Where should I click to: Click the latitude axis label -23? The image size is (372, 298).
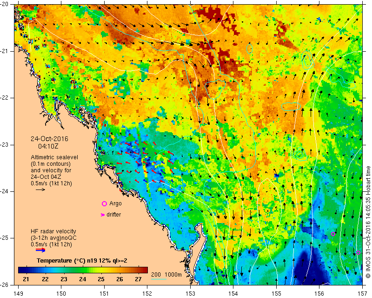(x=5, y=144)
